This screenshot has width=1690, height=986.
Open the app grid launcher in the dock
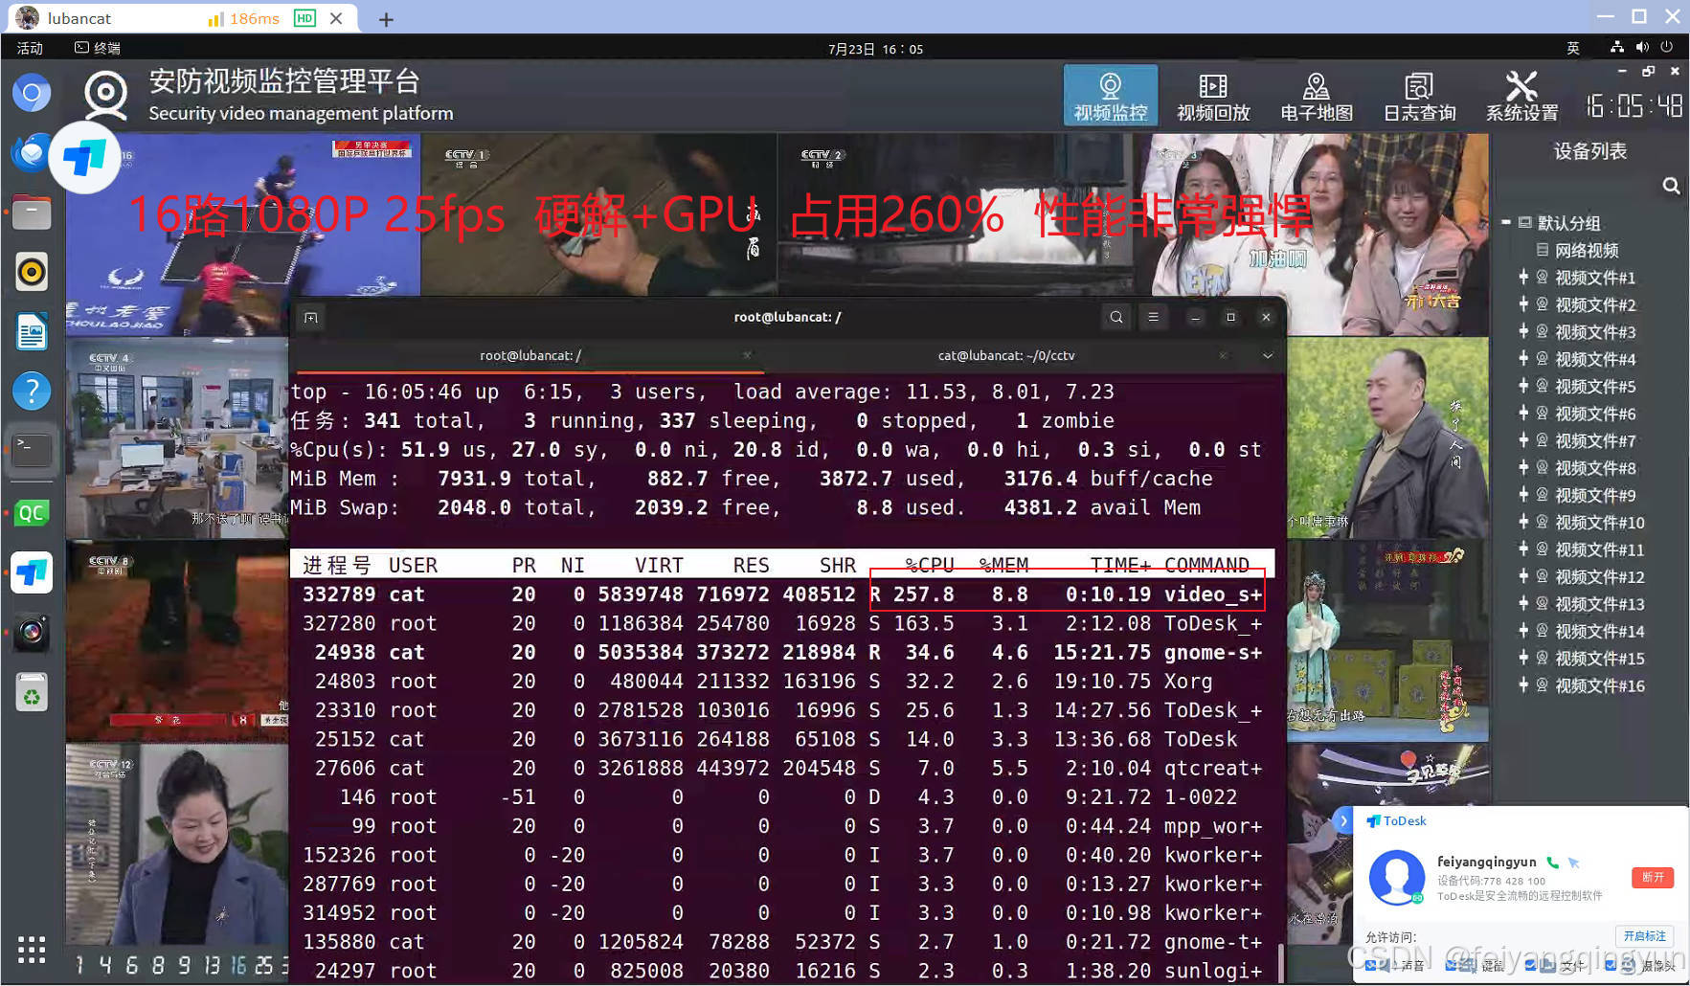pos(32,949)
